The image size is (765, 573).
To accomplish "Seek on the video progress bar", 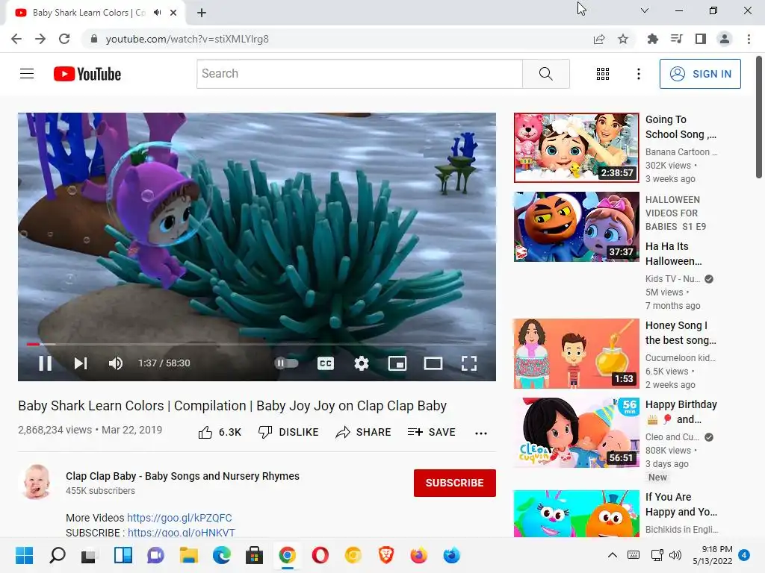I will (257, 344).
